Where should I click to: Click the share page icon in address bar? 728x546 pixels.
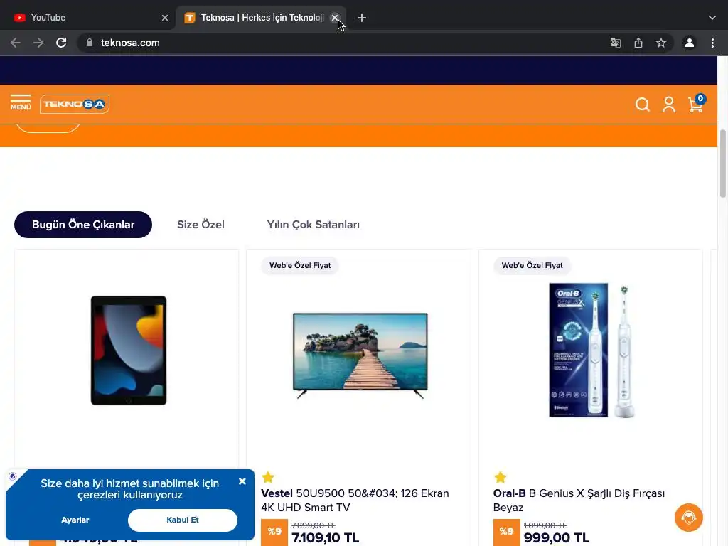pyautogui.click(x=638, y=43)
